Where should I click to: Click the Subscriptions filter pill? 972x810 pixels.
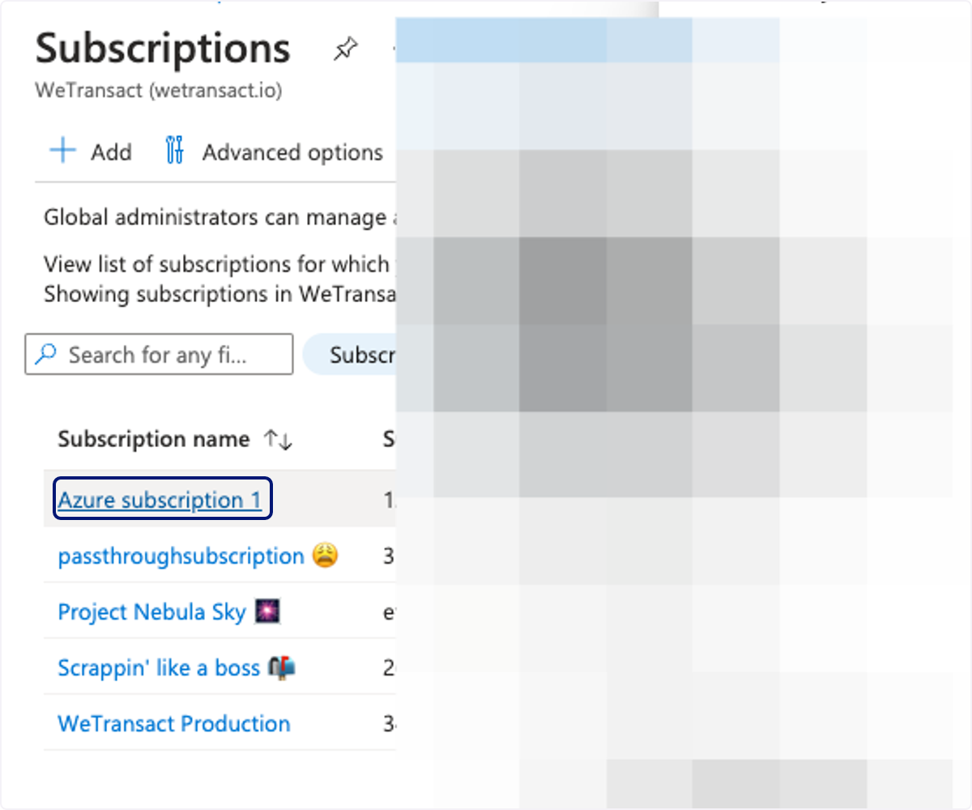[350, 354]
